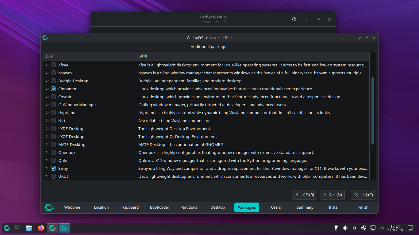Expand the Niri row arrow
Image resolution: width=419 pixels, height=235 pixels.
(47, 121)
